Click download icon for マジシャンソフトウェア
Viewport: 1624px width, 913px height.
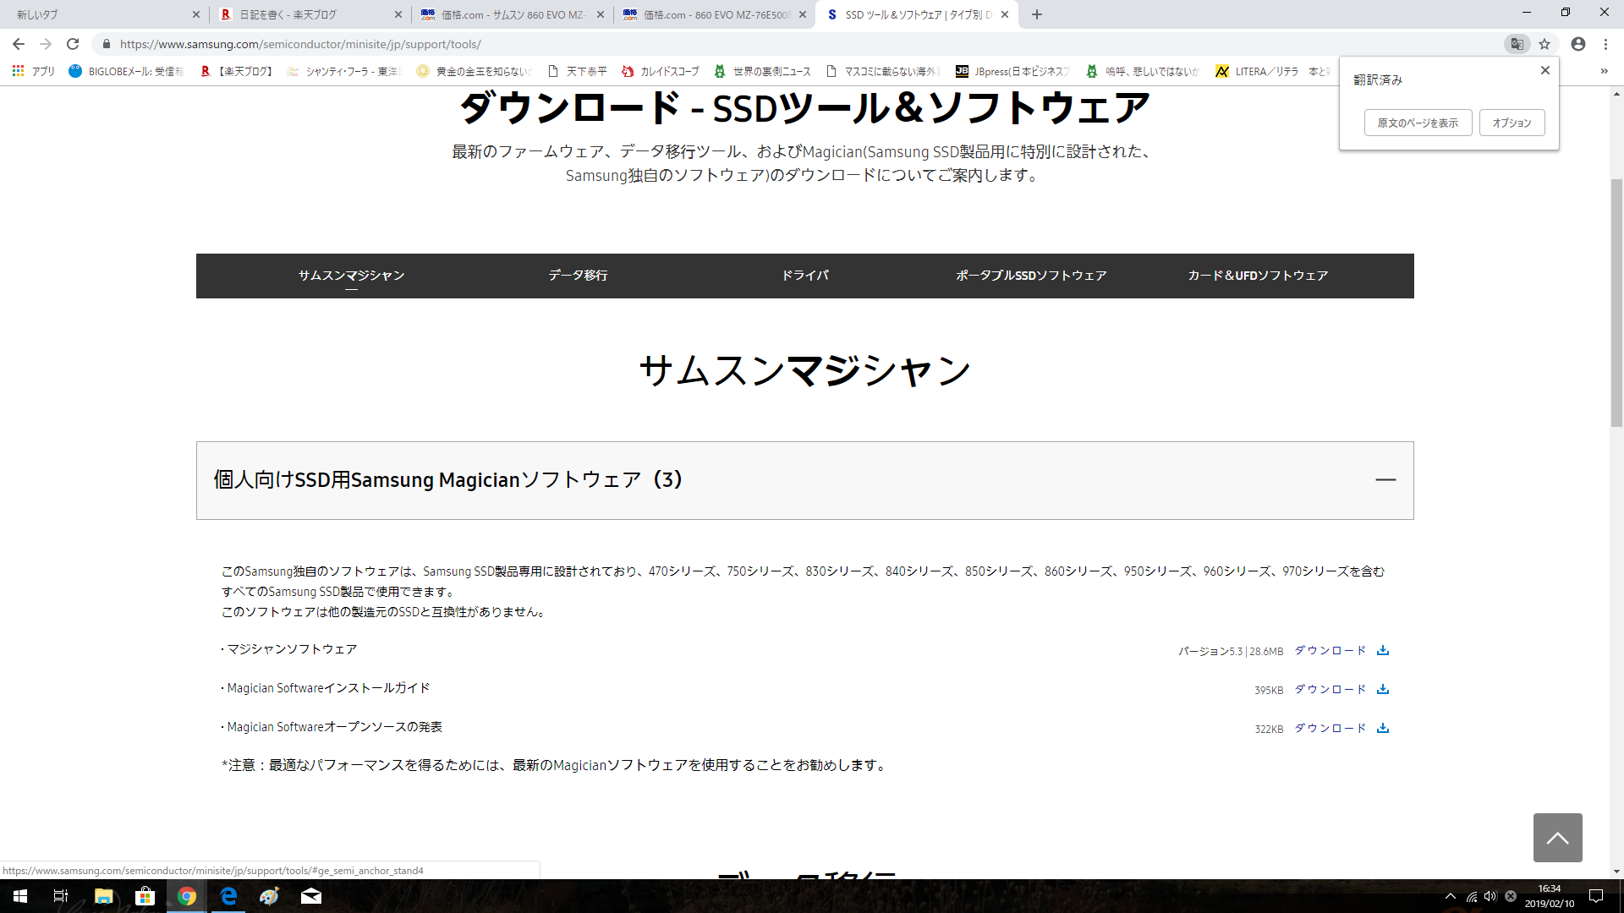point(1383,650)
